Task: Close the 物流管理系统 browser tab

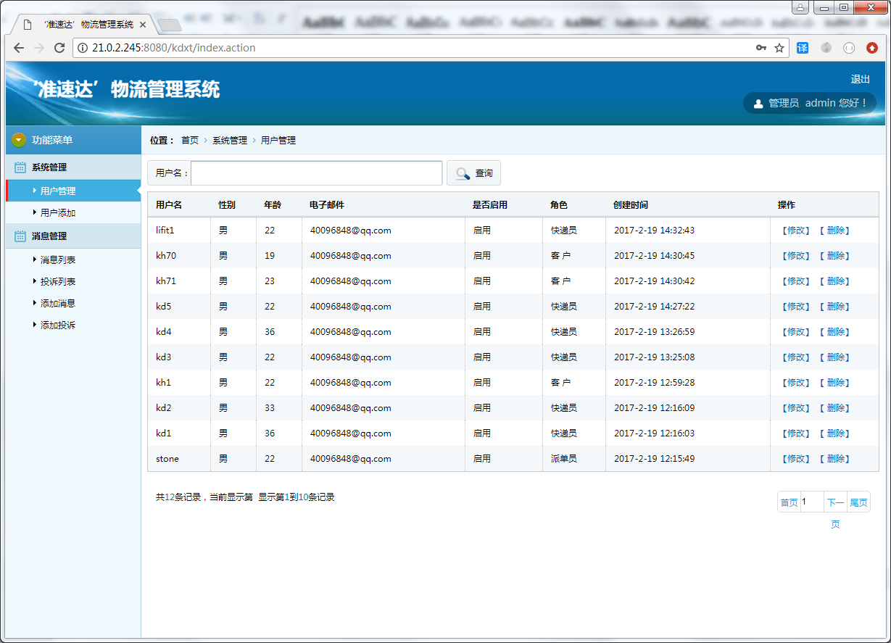Action: 143,25
